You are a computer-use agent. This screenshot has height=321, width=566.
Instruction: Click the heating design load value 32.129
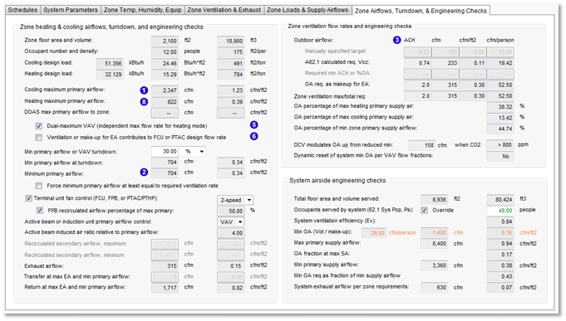click(x=110, y=74)
